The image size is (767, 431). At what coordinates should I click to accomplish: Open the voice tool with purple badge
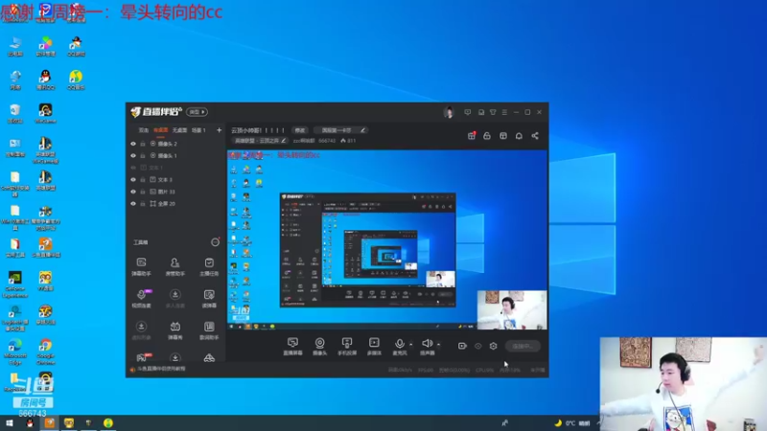click(141, 299)
